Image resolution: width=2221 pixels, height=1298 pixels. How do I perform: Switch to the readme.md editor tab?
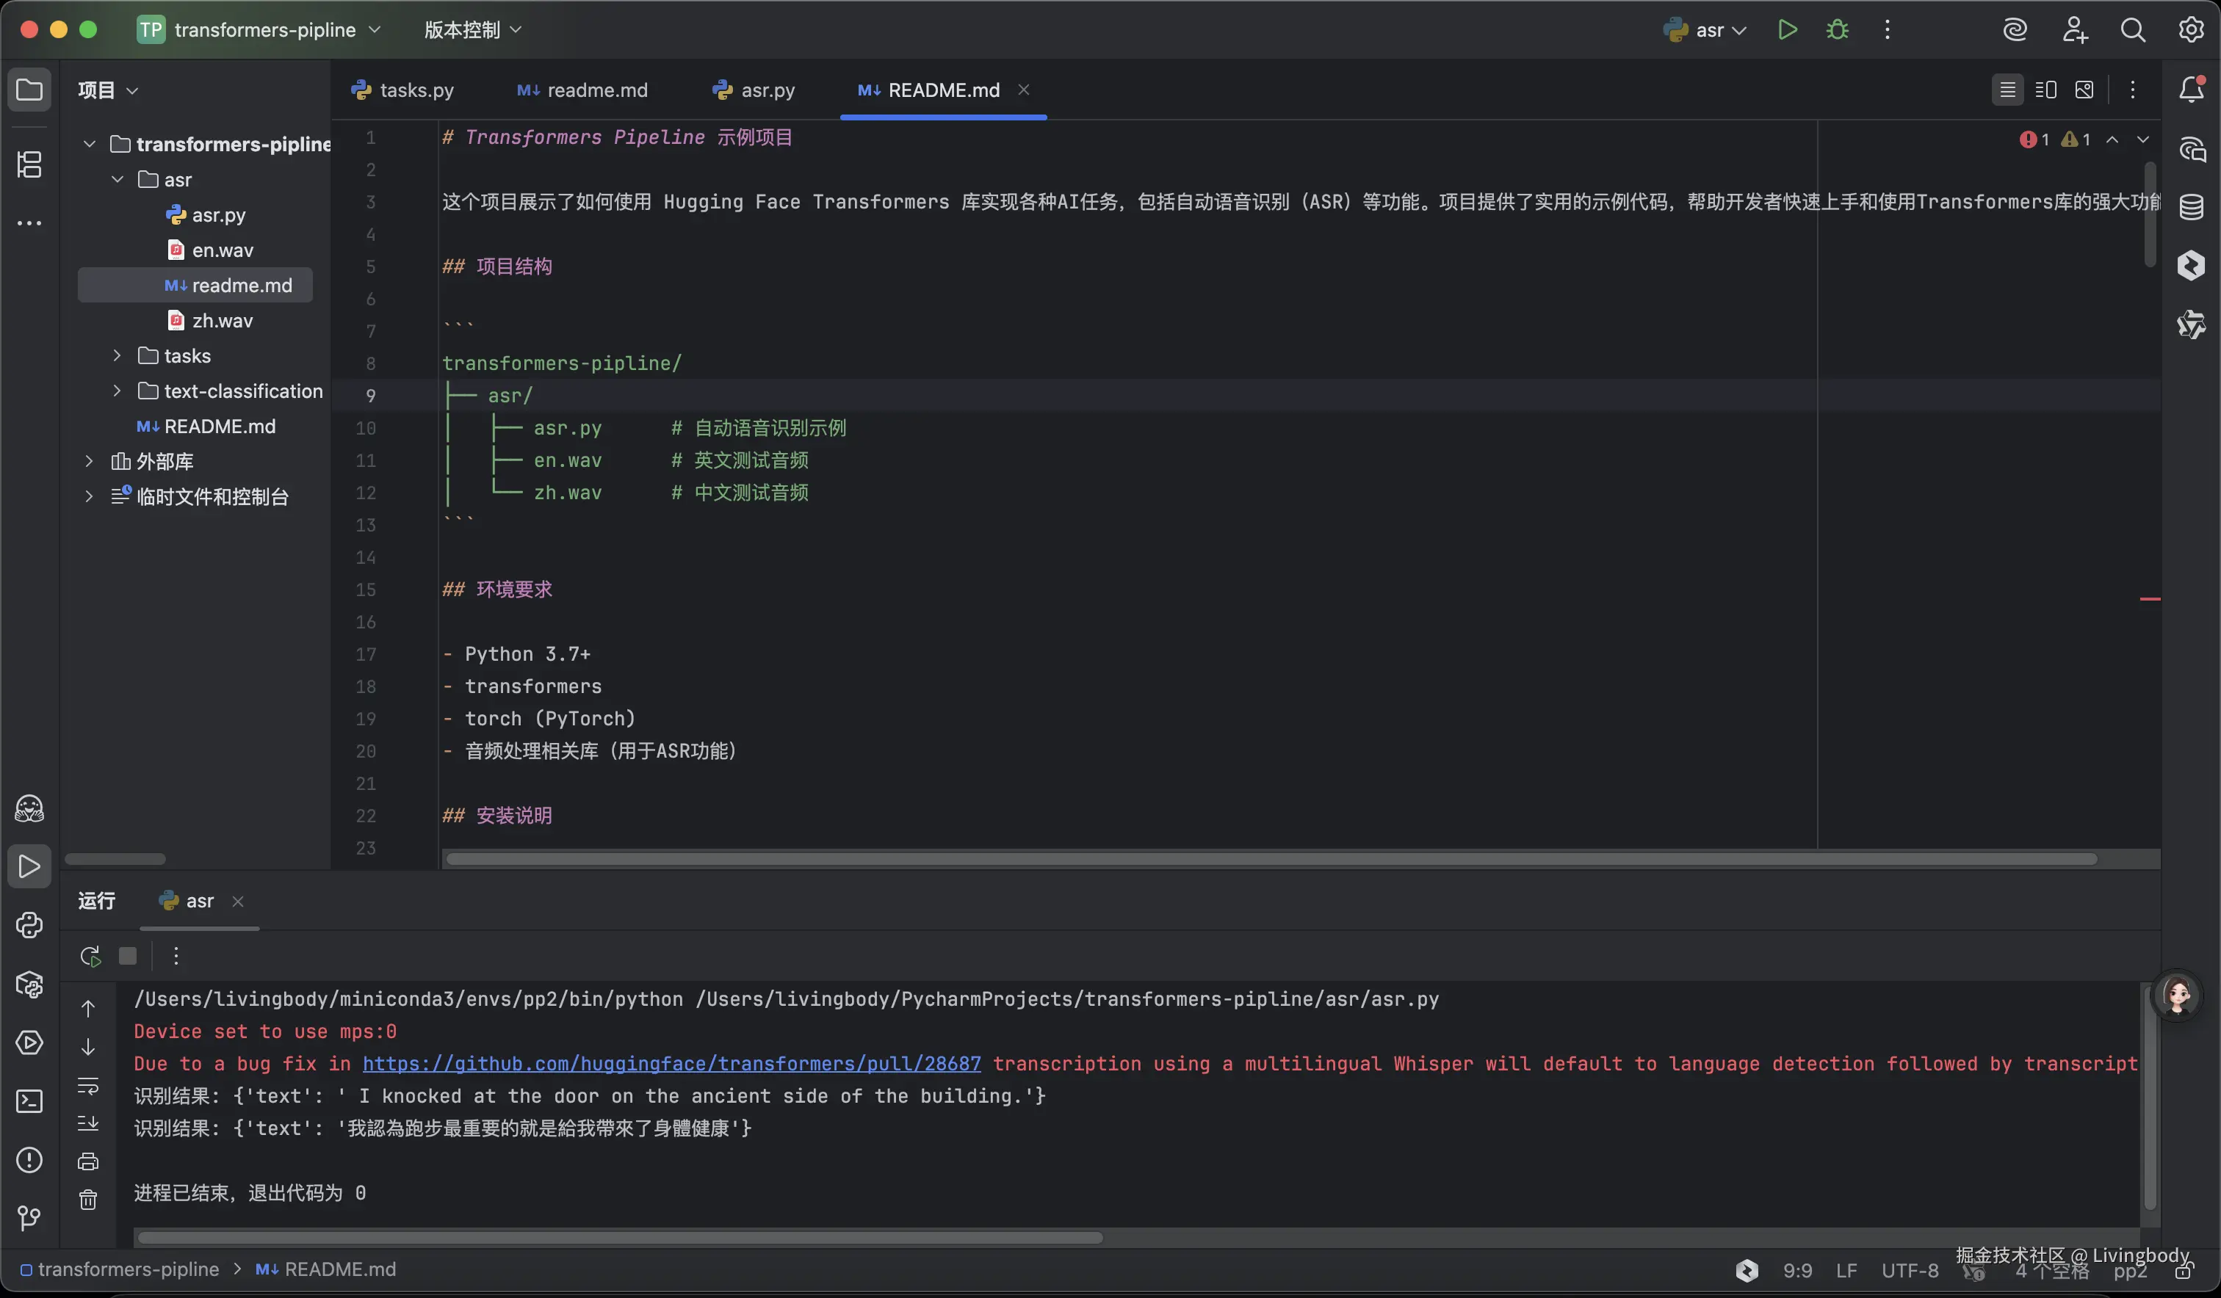pyautogui.click(x=582, y=90)
